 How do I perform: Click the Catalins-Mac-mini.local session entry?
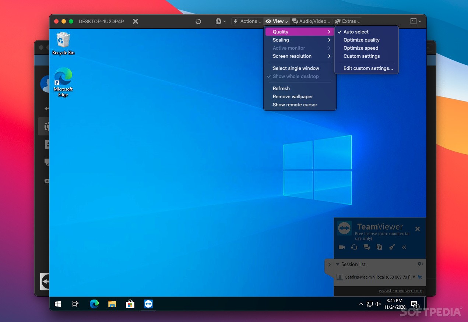pos(377,277)
